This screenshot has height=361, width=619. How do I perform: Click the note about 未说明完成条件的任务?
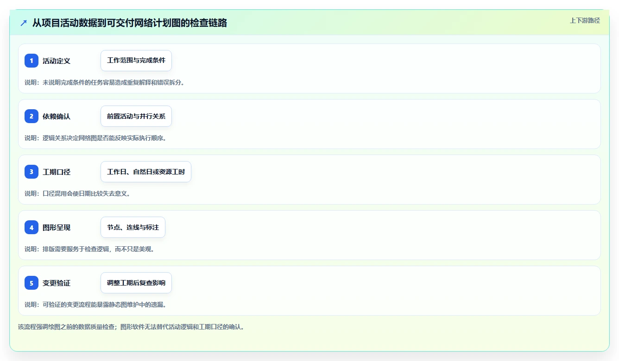click(105, 82)
